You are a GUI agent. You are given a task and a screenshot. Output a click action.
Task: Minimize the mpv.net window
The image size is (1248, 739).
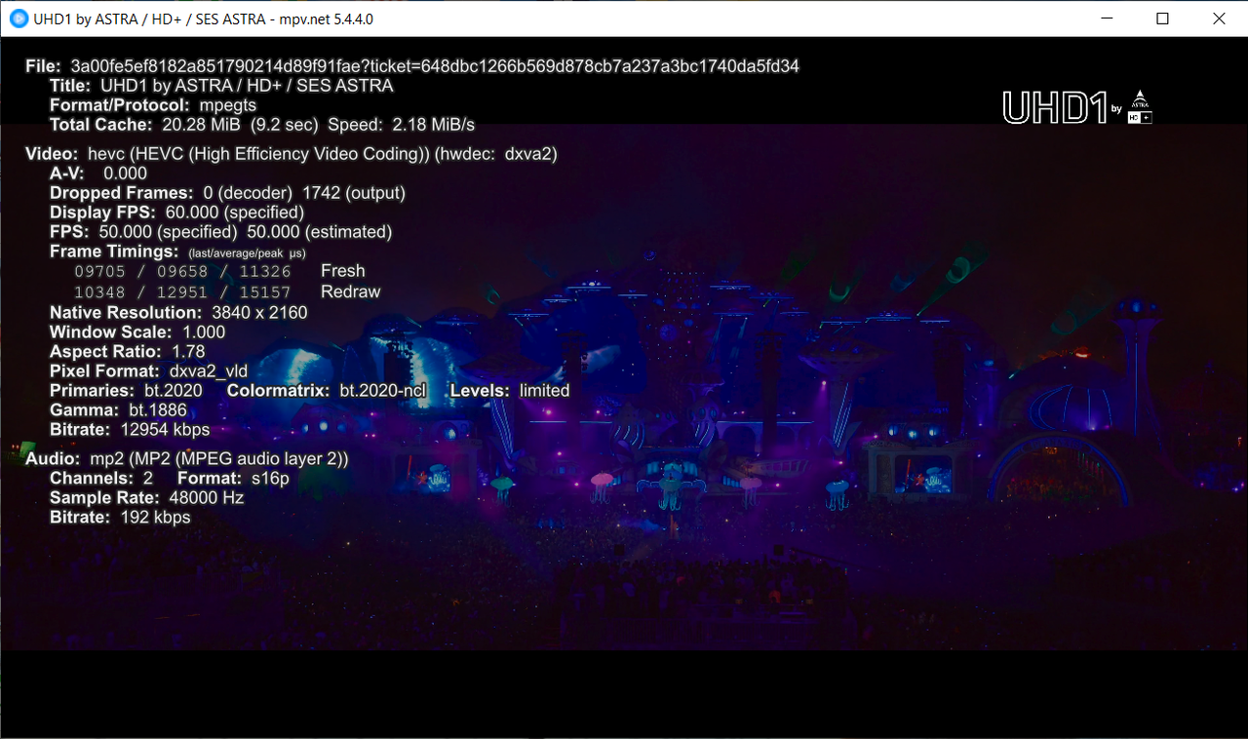tap(1106, 19)
